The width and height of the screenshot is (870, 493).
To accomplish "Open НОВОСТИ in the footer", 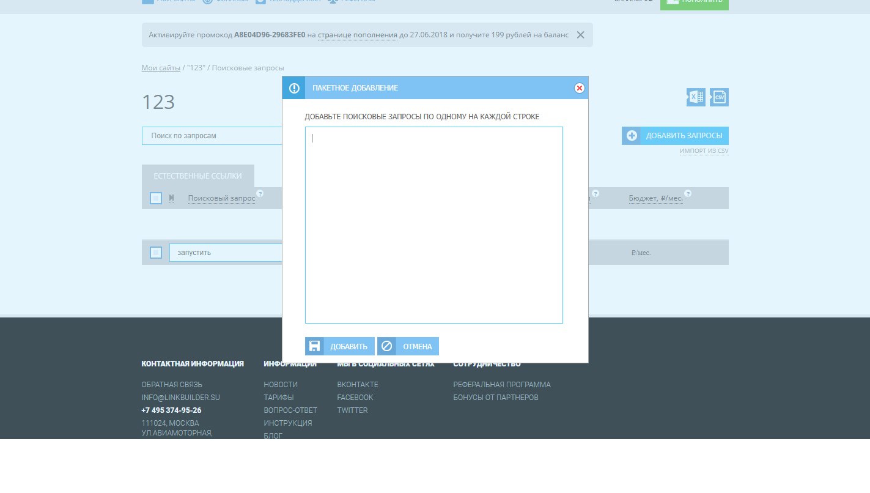I will coord(281,385).
